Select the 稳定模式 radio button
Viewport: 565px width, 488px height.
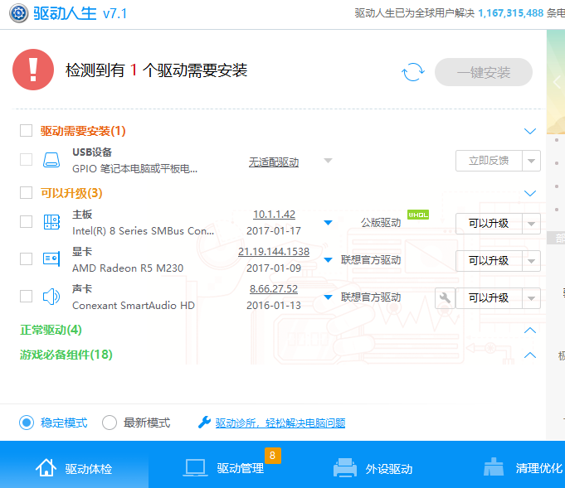click(27, 423)
